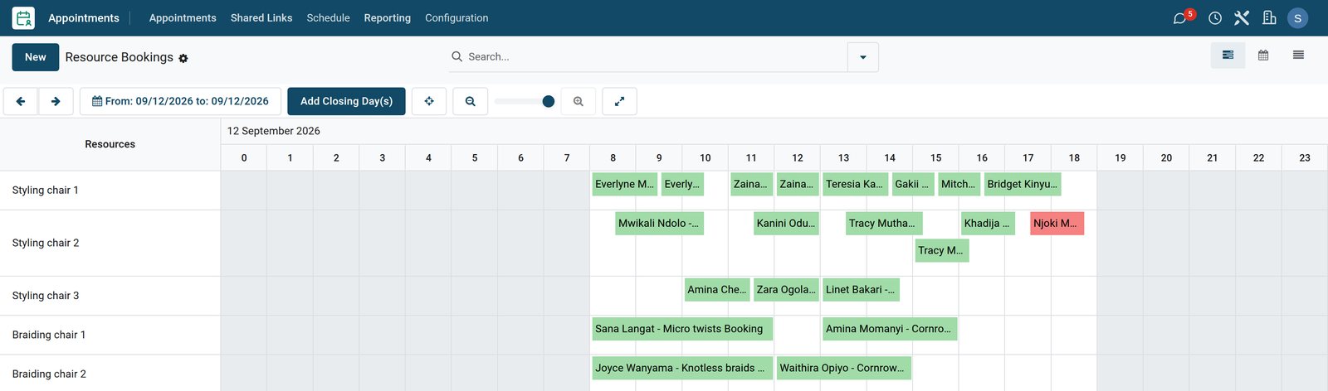Screen dimensions: 1328x391
Task: Open the Gakii booking
Action: tap(913, 185)
